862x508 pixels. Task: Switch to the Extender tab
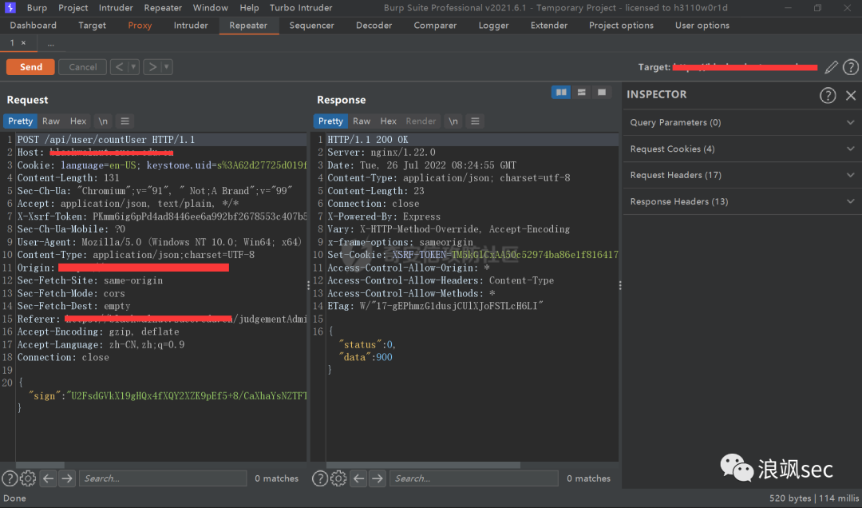[x=549, y=26]
